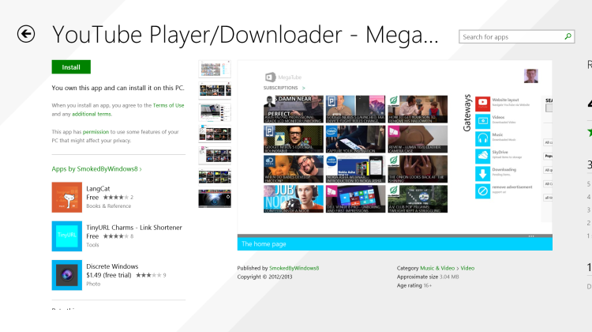This screenshot has height=332, width=592.
Task: Select the seventh dark screenshot thumbnail
Action: click(215, 198)
